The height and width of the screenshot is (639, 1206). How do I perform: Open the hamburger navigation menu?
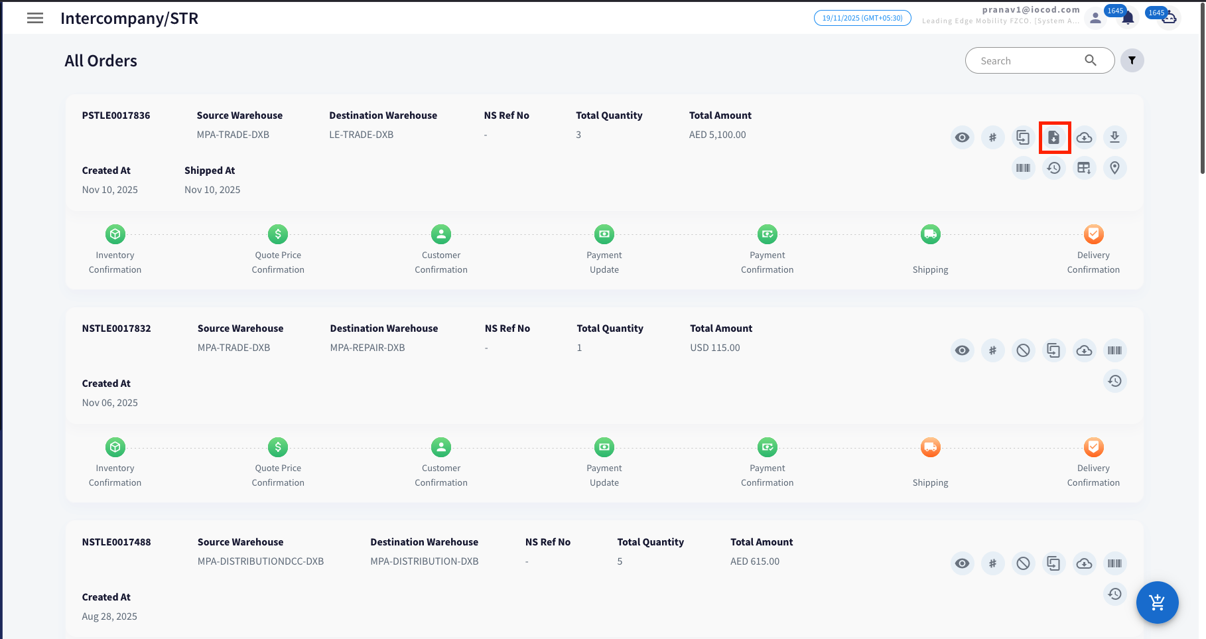[35, 18]
